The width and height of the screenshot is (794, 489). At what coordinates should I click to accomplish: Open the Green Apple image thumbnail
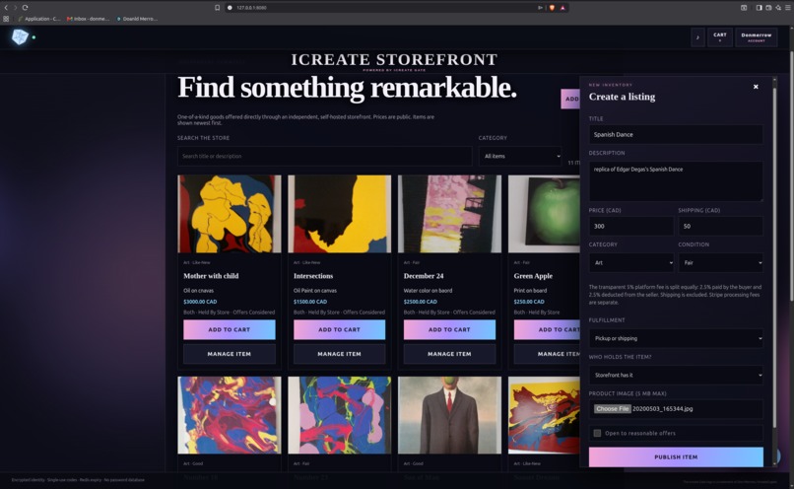coord(544,214)
